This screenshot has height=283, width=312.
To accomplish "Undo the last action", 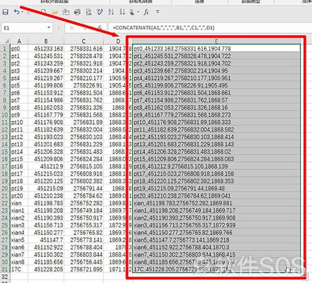I will click(16, 12).
